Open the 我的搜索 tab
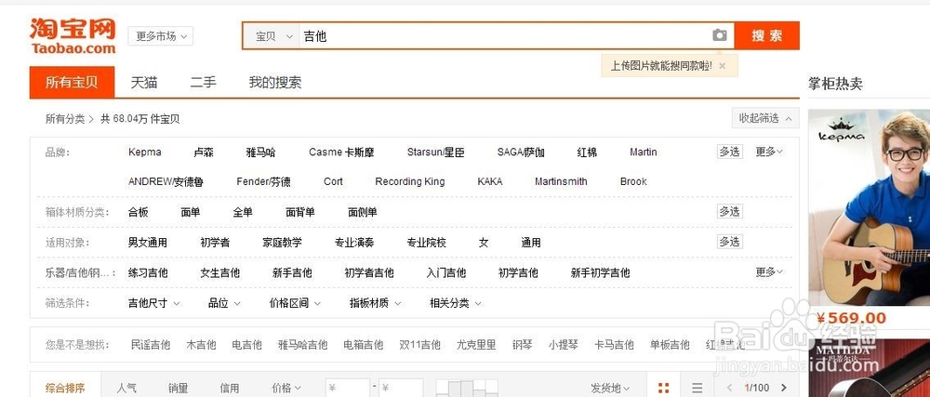The width and height of the screenshot is (930, 397). pos(274,83)
